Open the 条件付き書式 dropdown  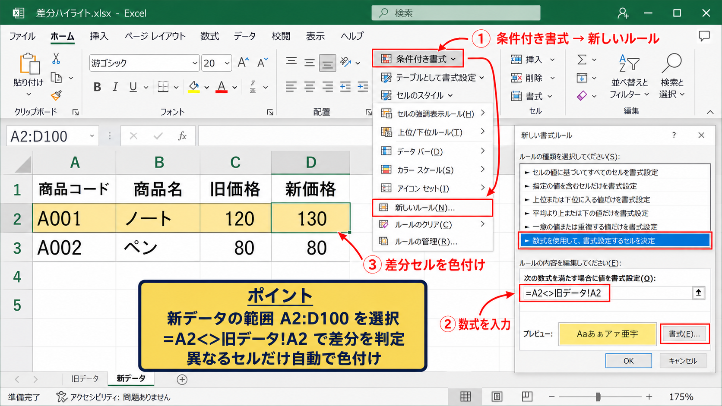(x=418, y=59)
